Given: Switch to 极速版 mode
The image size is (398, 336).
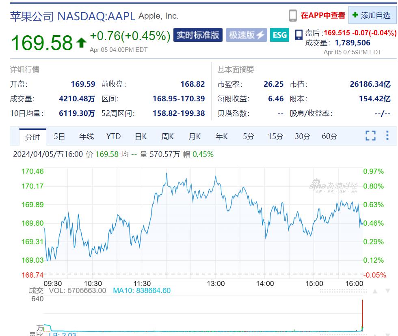Looking at the screenshot, I should pyautogui.click(x=242, y=35).
